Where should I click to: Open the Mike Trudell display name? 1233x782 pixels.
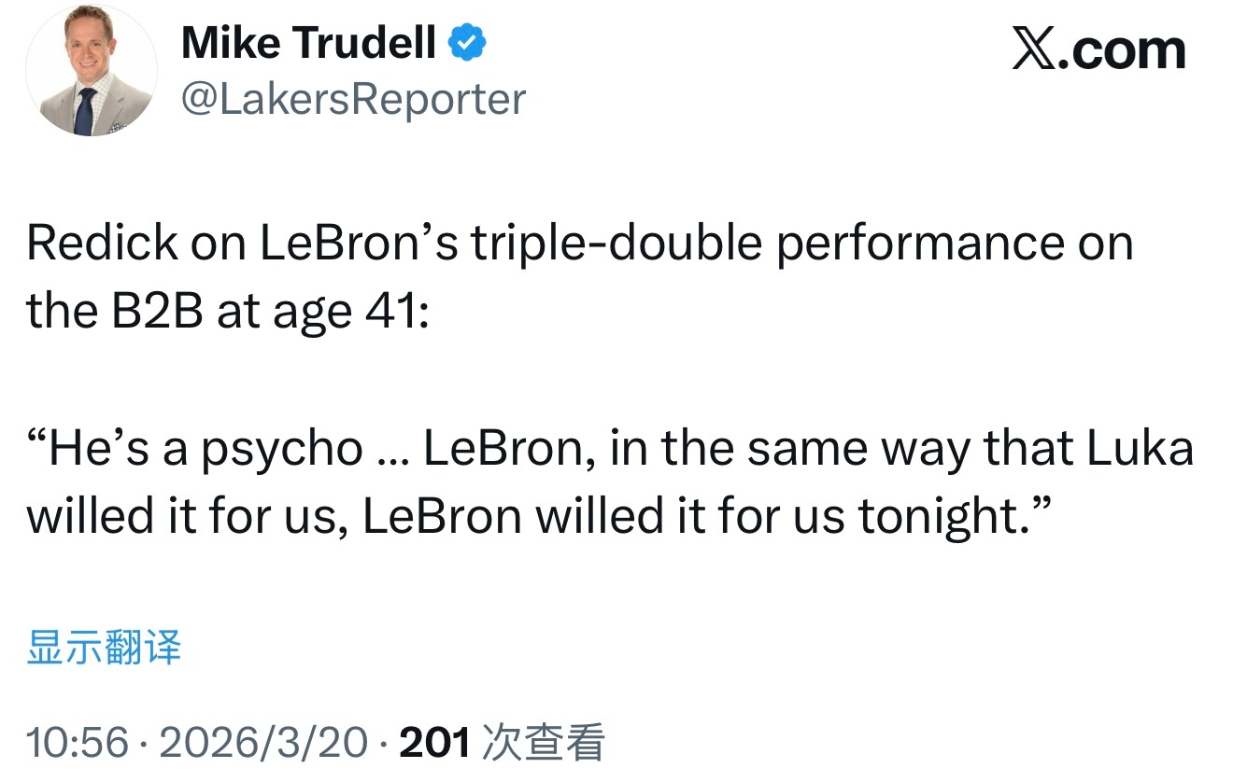pyautogui.click(x=309, y=43)
